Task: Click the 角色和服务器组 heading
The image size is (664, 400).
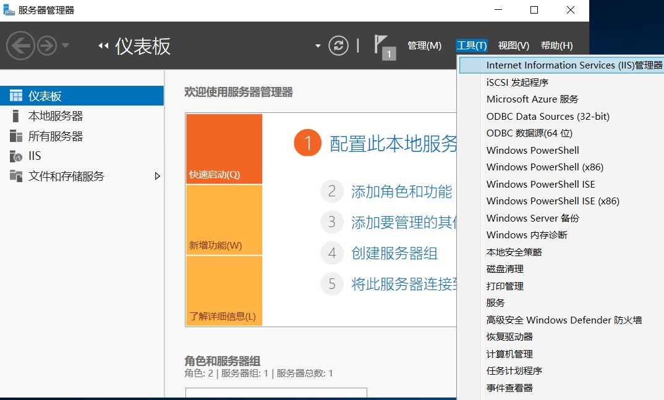Action: 223,360
